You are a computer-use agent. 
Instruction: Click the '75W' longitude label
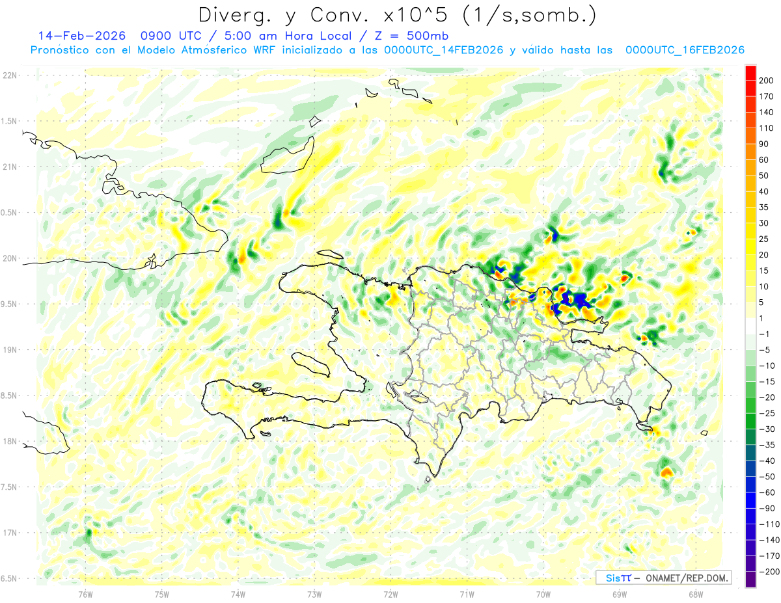coord(162,593)
